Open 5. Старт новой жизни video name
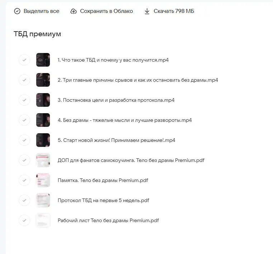Image resolution: width=273 pixels, height=254 pixels. tap(116, 140)
